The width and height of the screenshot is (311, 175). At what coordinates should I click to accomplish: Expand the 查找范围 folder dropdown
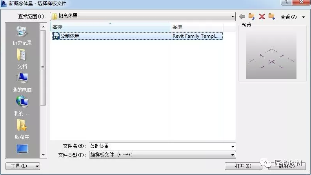233,16
